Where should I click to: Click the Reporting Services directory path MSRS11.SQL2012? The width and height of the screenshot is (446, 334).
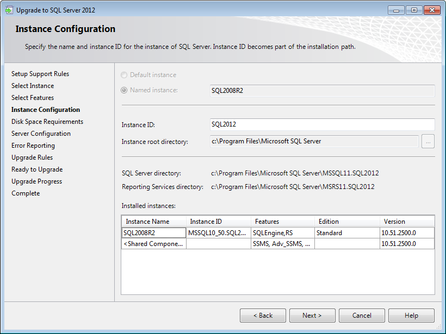coord(293,187)
